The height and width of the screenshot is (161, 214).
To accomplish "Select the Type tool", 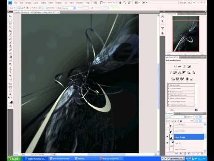I will [10, 72].
